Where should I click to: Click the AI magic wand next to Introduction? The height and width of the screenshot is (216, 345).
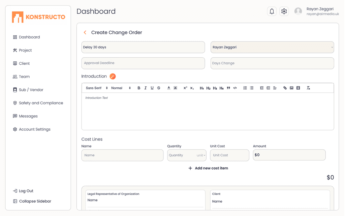point(113,76)
